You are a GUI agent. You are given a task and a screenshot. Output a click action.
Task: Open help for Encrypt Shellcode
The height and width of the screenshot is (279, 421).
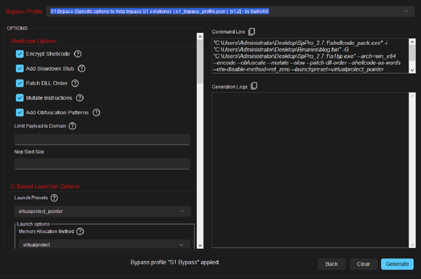coord(78,54)
